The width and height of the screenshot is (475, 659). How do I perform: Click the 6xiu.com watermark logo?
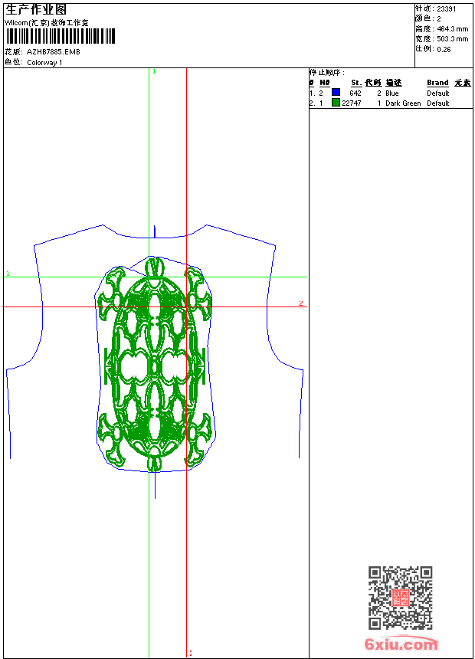401,644
